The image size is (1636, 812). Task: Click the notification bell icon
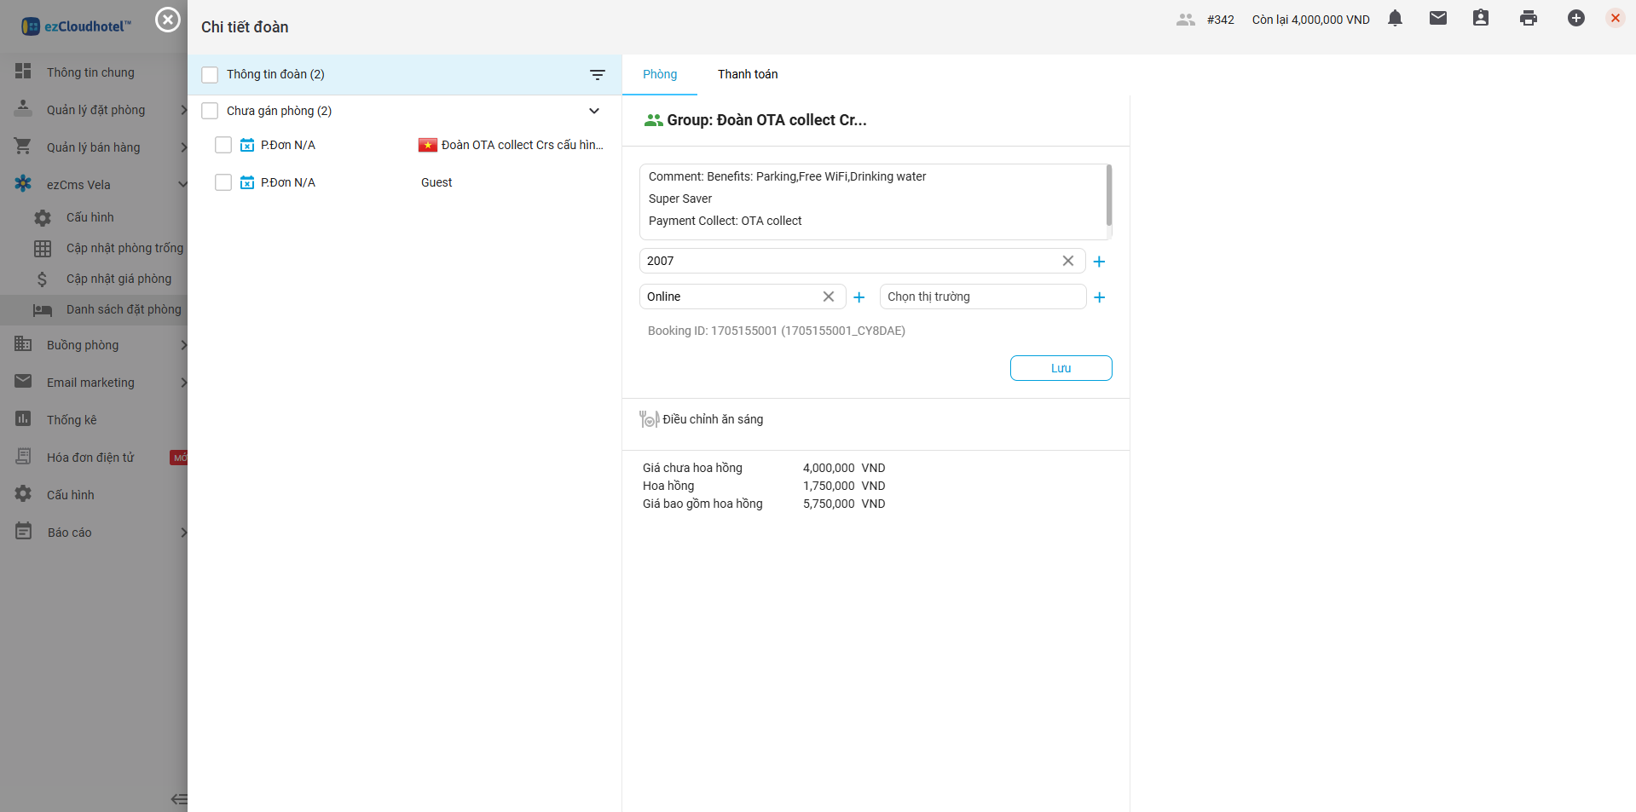coord(1395,19)
